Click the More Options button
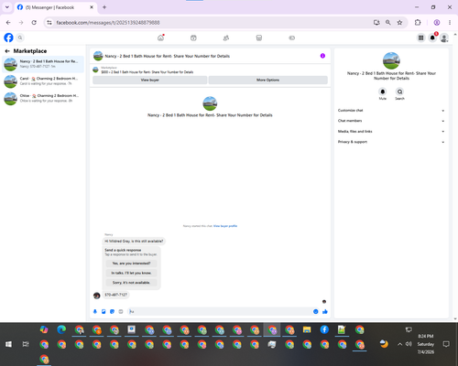Viewport: 458px width, 366px height. coord(267,80)
